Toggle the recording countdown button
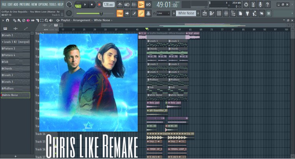Viewport: 295px width, 159px height. coord(134,4)
